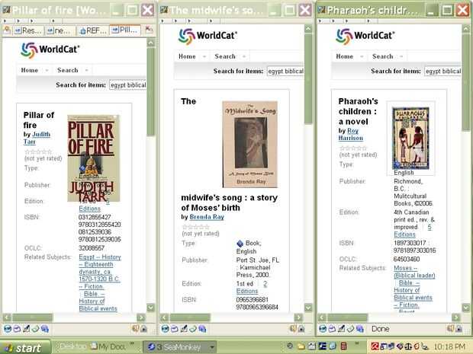The width and height of the screenshot is (473, 354).
Task: Switch to the Res... tab
Action: click(27, 30)
